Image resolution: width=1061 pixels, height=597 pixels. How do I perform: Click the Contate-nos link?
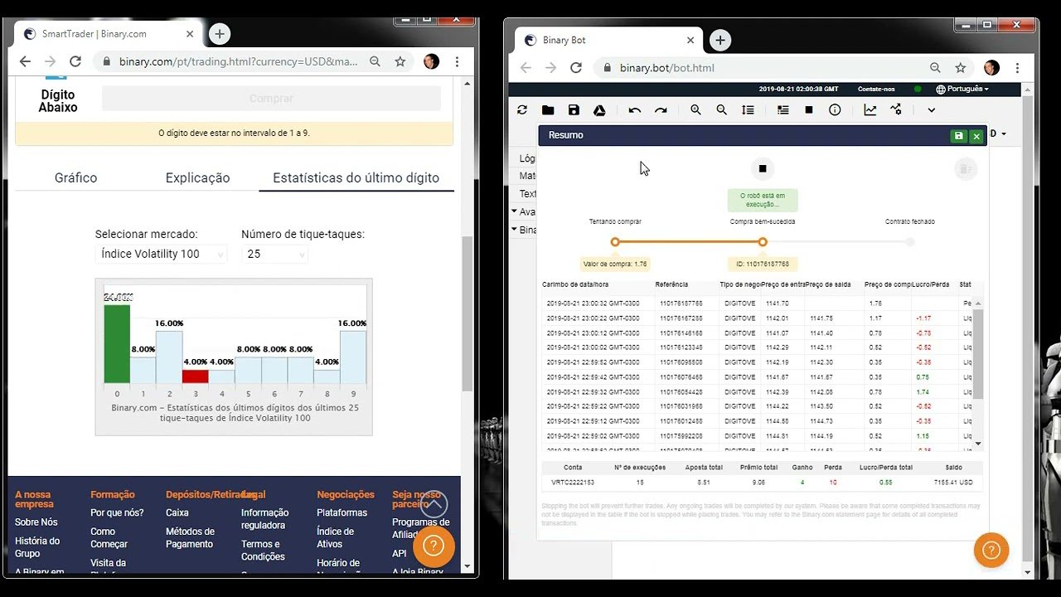click(x=876, y=89)
